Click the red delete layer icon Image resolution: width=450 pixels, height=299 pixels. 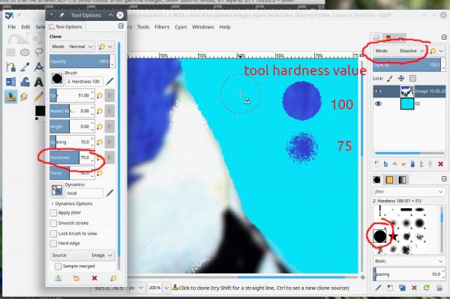click(440, 164)
